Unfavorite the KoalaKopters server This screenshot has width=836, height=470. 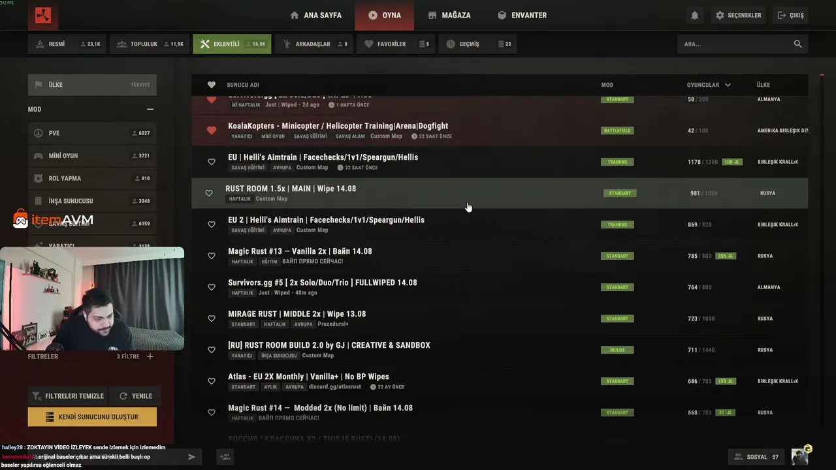[212, 131]
